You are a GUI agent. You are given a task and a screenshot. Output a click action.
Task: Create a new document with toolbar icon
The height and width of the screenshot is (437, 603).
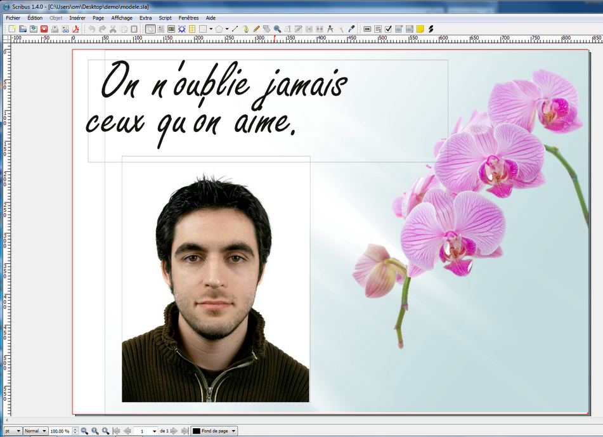[x=12, y=29]
